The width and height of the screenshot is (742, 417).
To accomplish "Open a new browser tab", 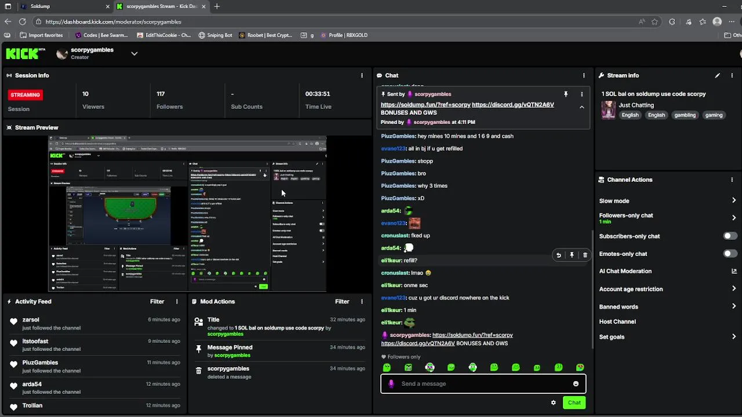I will pyautogui.click(x=217, y=6).
